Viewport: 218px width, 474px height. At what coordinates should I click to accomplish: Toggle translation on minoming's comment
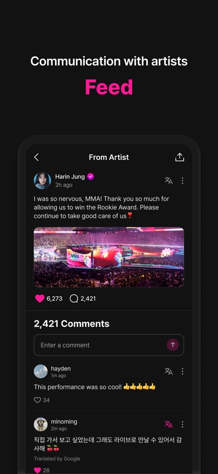pos(169,425)
